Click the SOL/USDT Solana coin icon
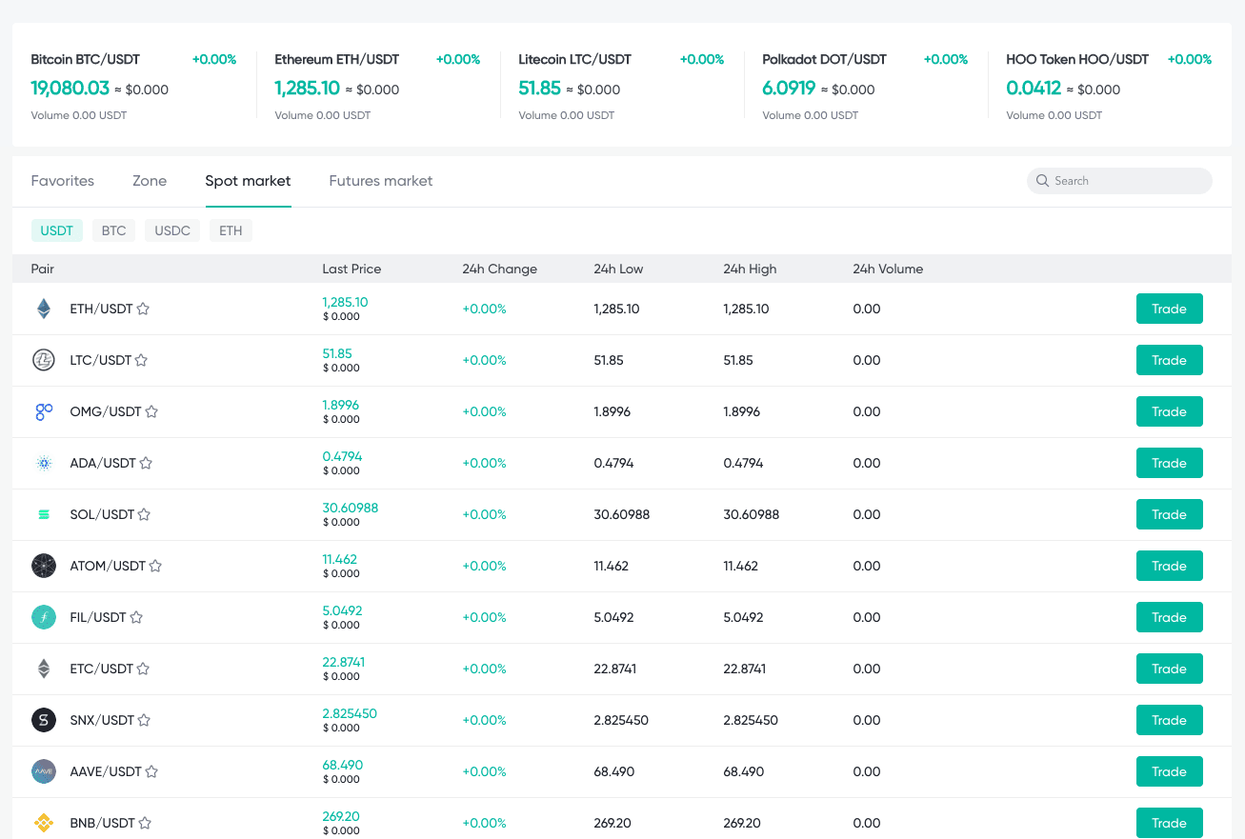 coord(44,514)
